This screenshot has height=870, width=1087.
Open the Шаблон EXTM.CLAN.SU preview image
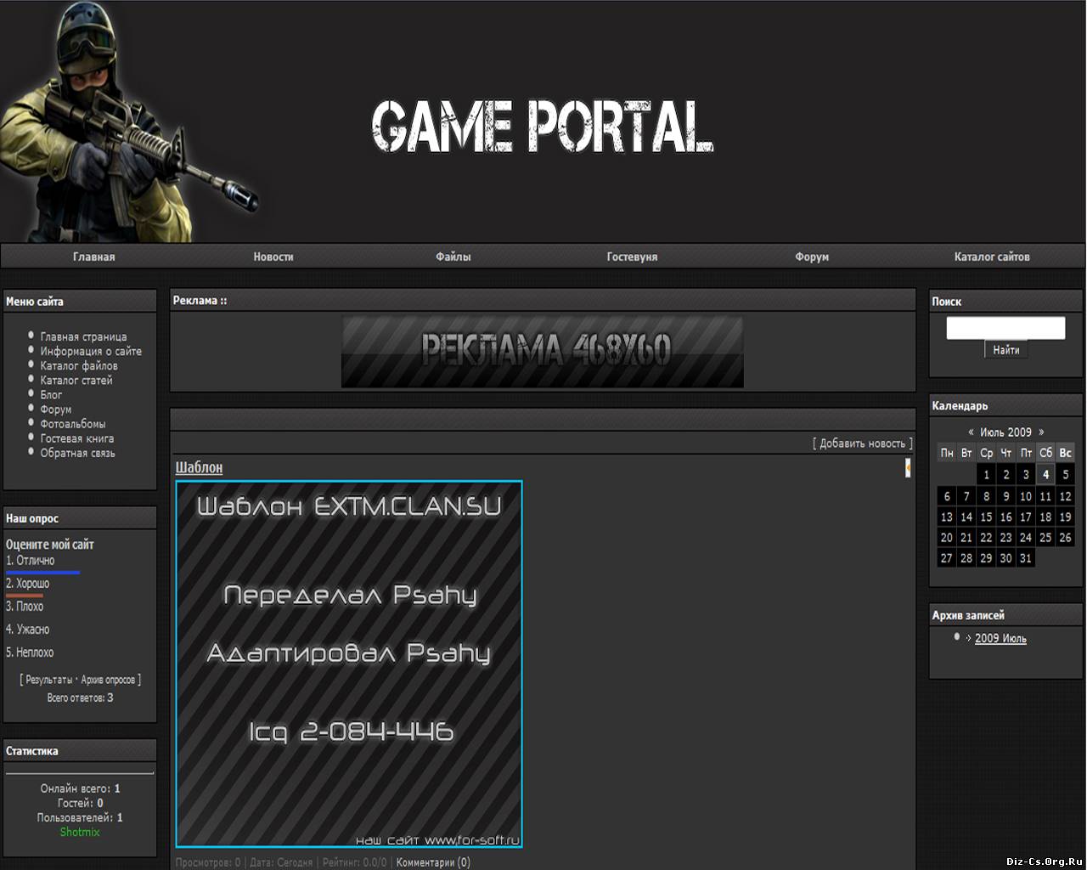pyautogui.click(x=349, y=664)
